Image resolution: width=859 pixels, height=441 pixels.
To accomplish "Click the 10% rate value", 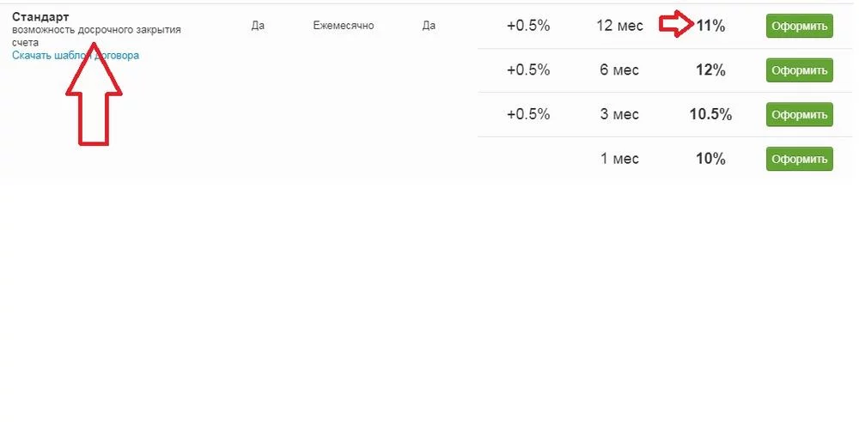I will tap(710, 159).
